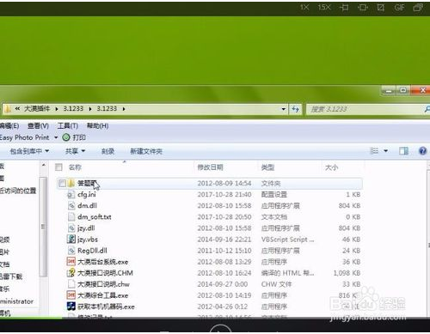
Task: Sort by the 名称 column header
Action: pyautogui.click(x=75, y=167)
